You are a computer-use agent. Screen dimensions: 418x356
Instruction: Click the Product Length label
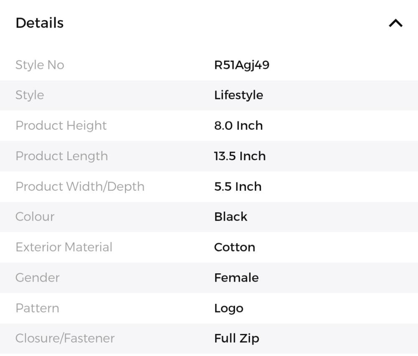point(61,156)
